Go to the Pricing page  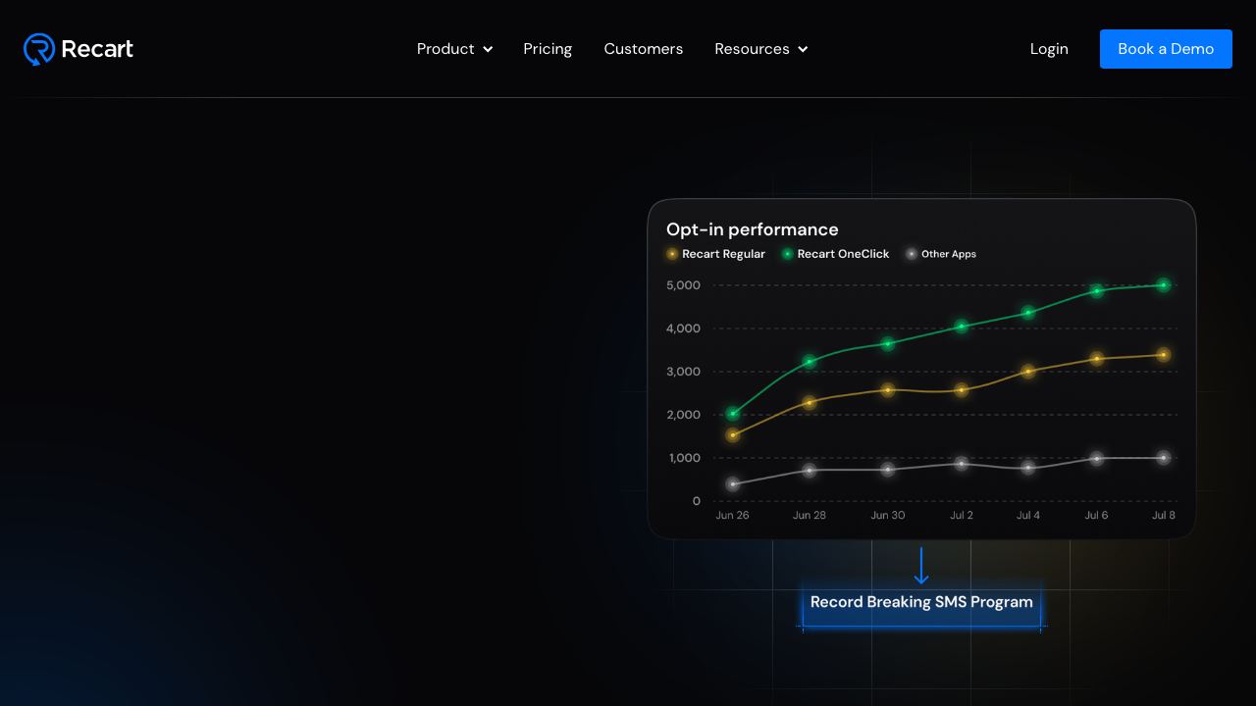click(548, 49)
